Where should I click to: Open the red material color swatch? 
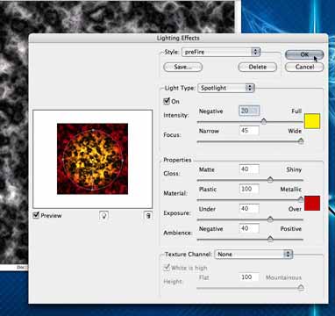coord(312,203)
